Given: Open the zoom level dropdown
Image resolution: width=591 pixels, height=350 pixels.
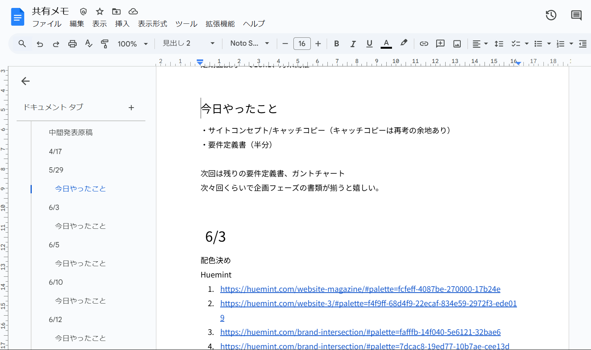Looking at the screenshot, I should [133, 44].
